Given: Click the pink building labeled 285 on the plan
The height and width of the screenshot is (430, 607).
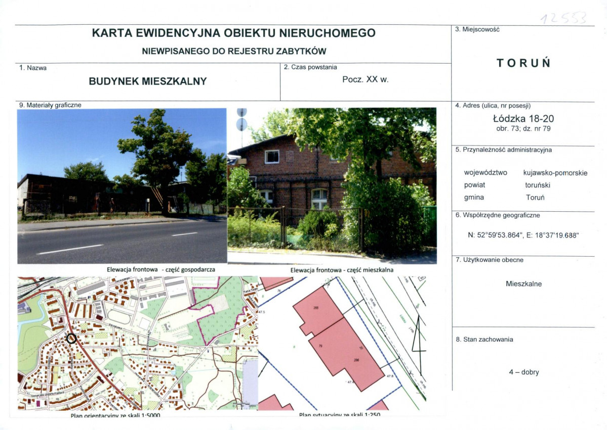Looking at the screenshot, I should click(x=318, y=311).
